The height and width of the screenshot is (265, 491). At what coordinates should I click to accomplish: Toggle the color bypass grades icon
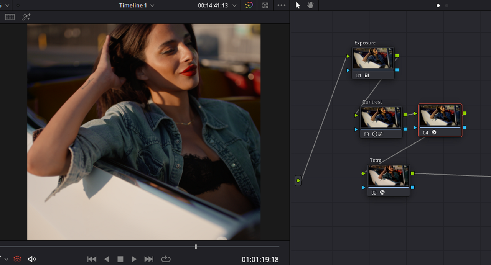[x=249, y=5]
